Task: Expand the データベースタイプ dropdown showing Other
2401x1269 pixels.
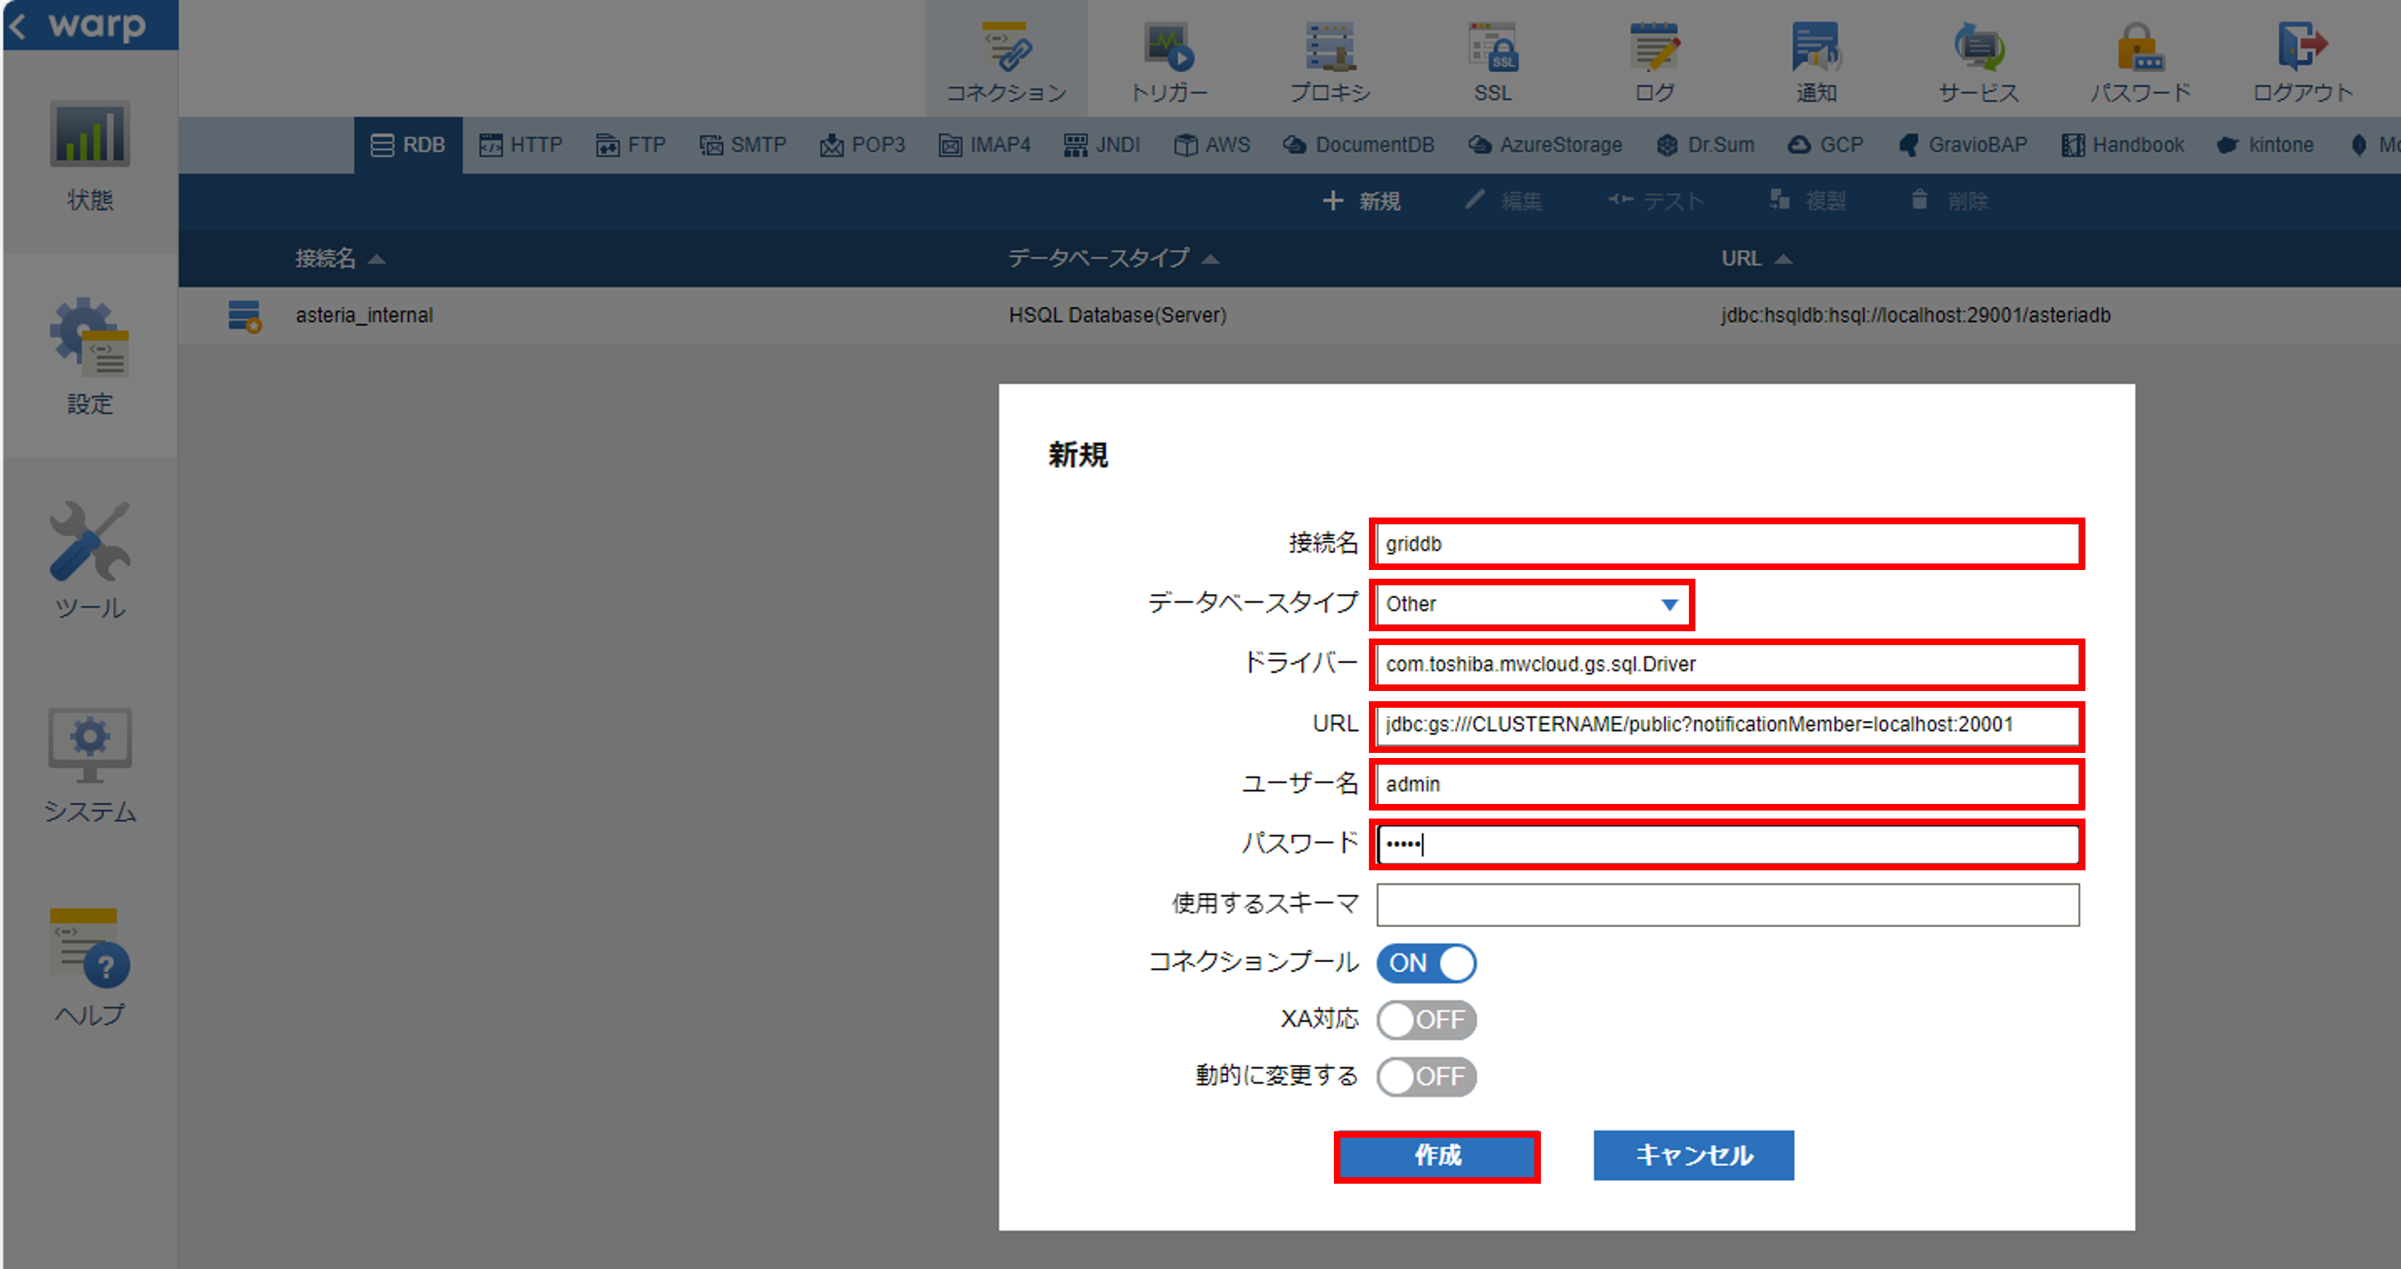Action: coord(1532,604)
